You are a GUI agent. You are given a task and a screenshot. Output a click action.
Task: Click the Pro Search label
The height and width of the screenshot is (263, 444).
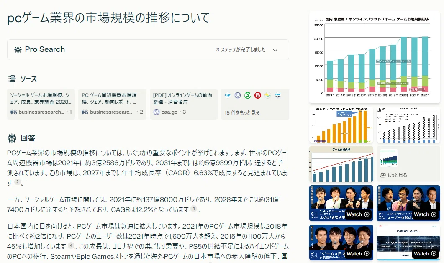(x=45, y=49)
